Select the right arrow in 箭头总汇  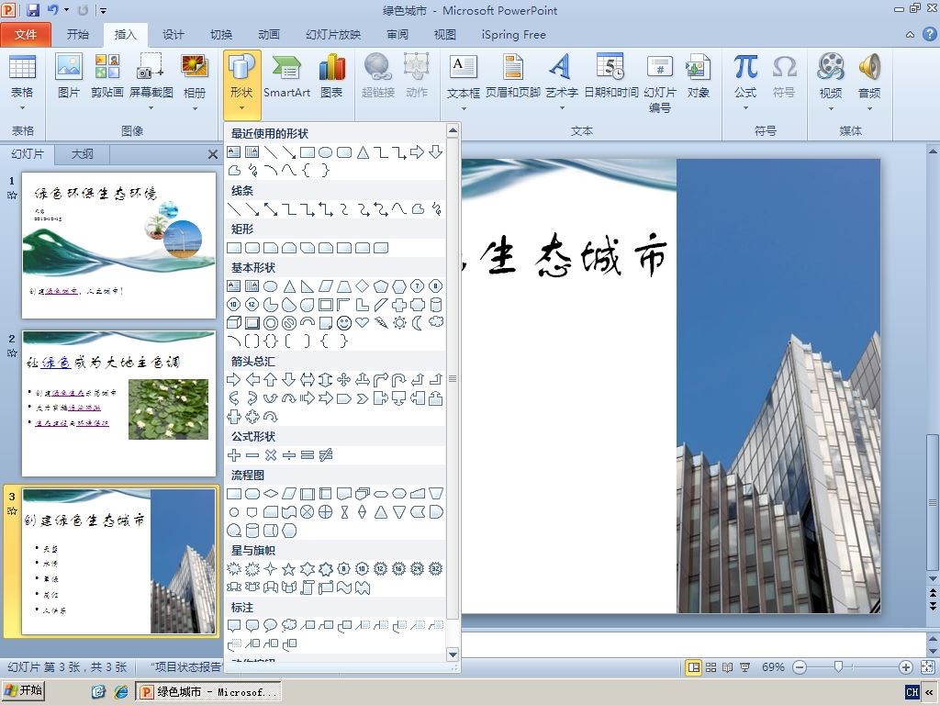click(x=234, y=379)
